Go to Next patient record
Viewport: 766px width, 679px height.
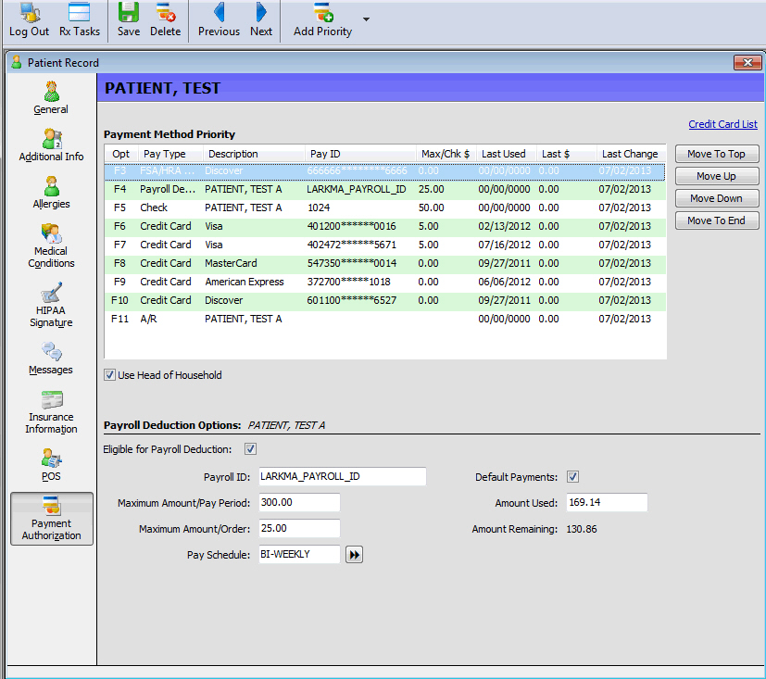pos(261,19)
